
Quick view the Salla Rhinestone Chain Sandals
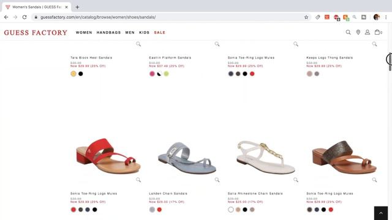[296, 180]
